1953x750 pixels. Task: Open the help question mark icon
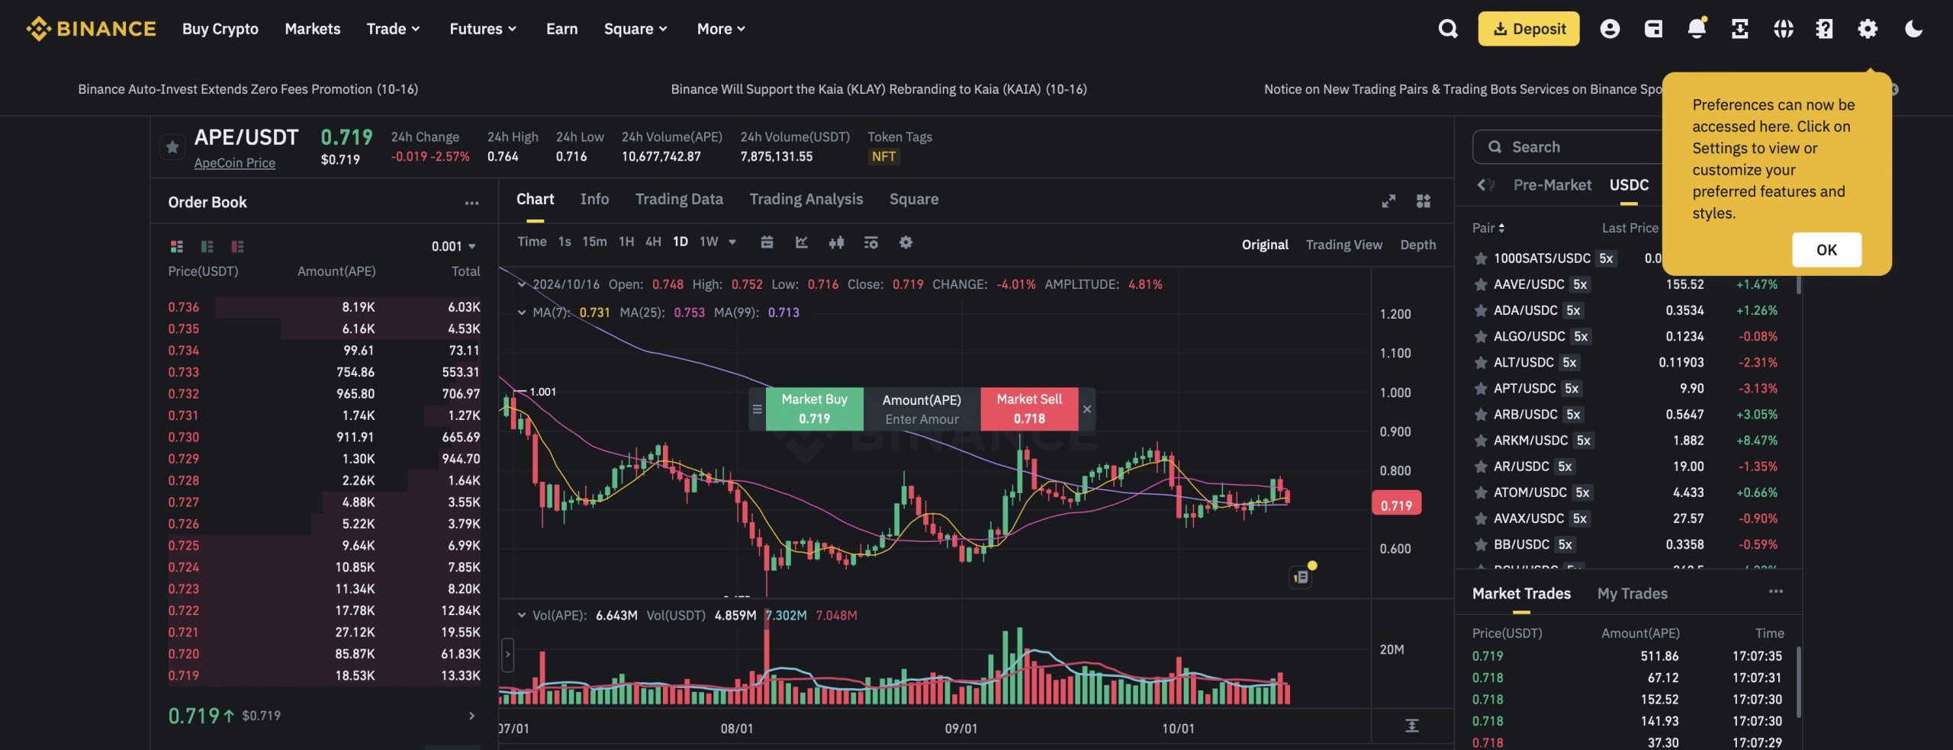coord(1824,29)
